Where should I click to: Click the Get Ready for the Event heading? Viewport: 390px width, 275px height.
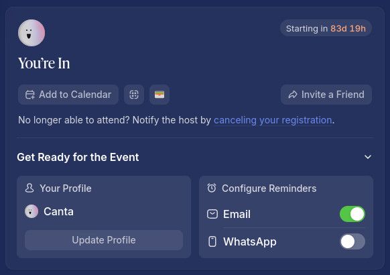click(x=78, y=157)
